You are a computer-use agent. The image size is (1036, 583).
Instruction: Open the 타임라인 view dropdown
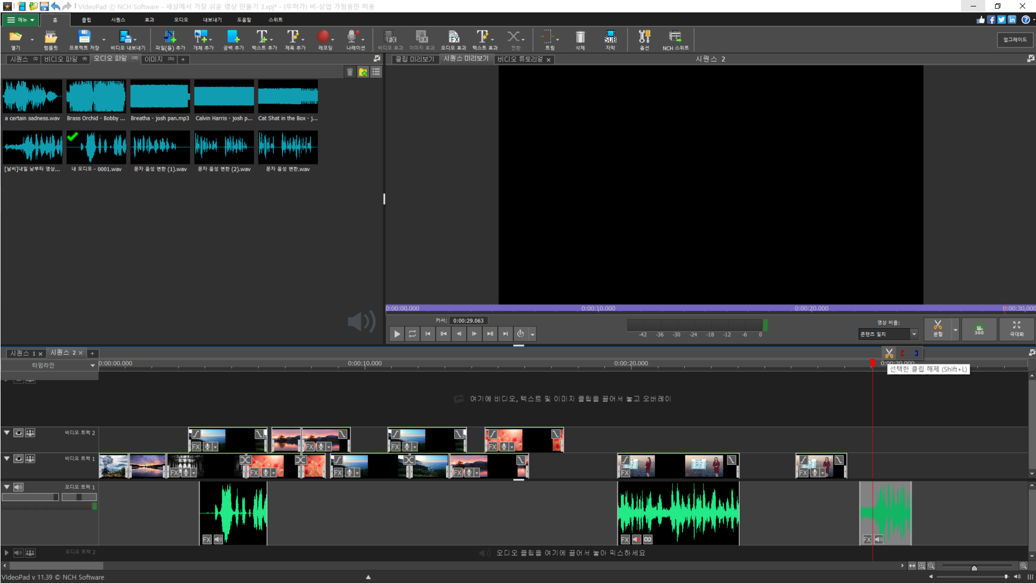[x=92, y=365]
